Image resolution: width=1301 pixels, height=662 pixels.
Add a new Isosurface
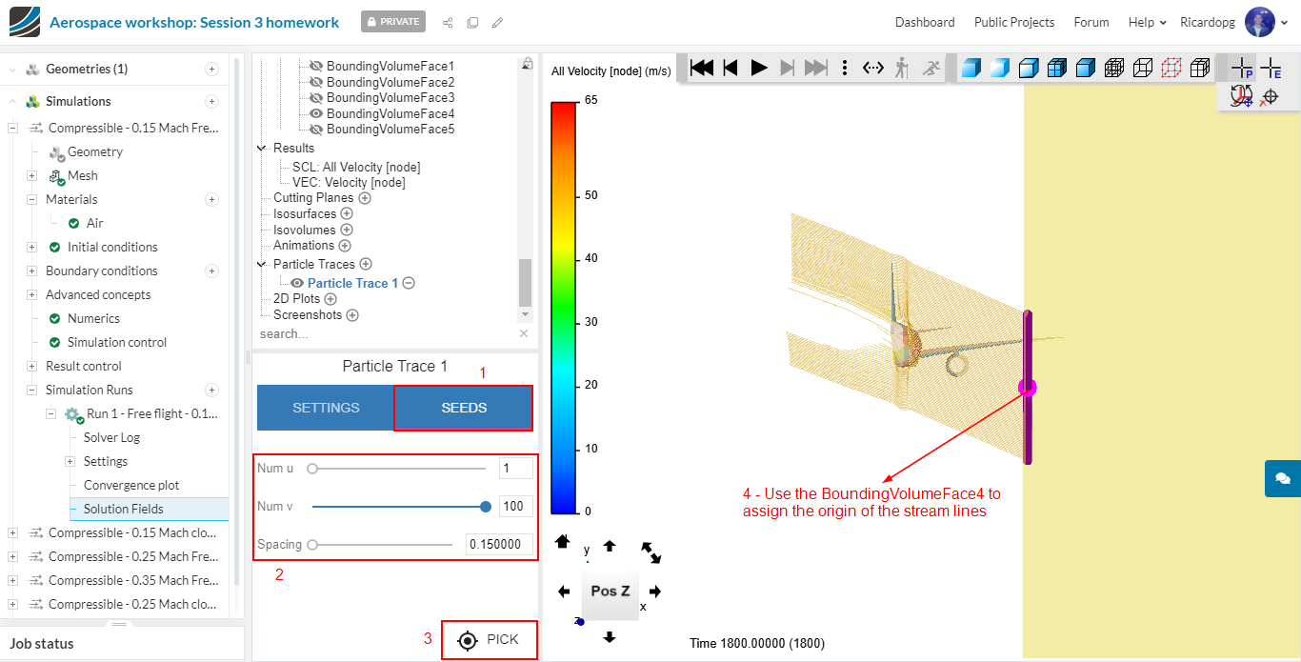347,214
